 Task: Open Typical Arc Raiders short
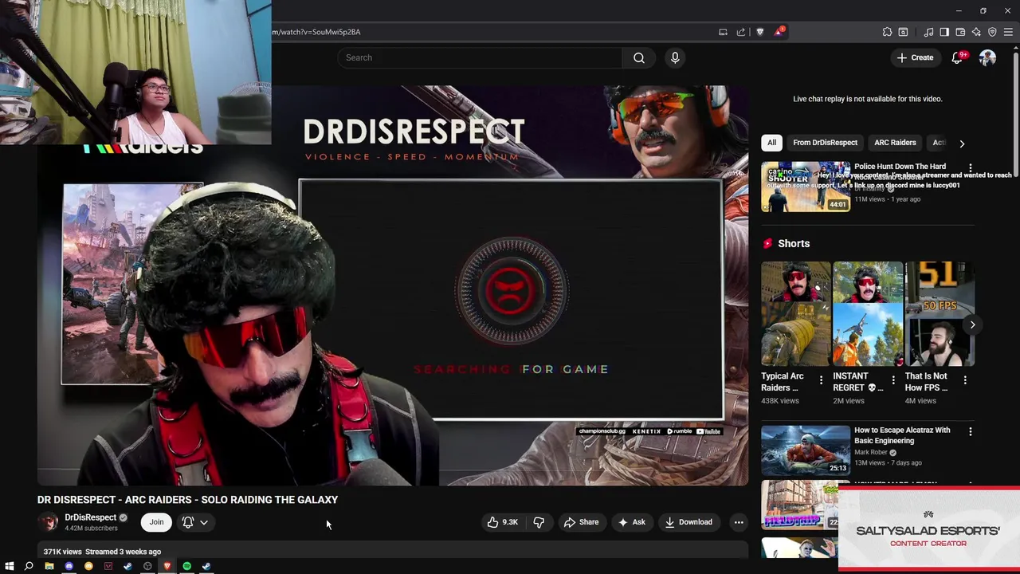[795, 313]
